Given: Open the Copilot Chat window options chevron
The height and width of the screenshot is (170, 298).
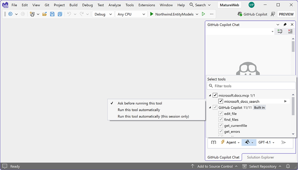Looking at the screenshot, I should (278, 25).
